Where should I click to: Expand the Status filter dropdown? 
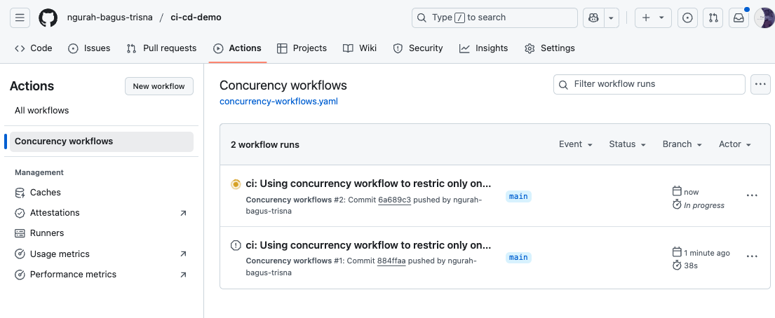tap(627, 144)
